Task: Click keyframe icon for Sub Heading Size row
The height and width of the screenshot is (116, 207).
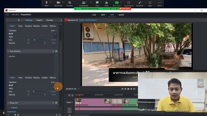Action: click(x=28, y=92)
